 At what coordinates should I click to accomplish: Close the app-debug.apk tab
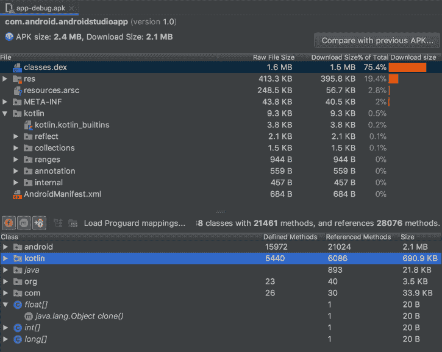72,9
